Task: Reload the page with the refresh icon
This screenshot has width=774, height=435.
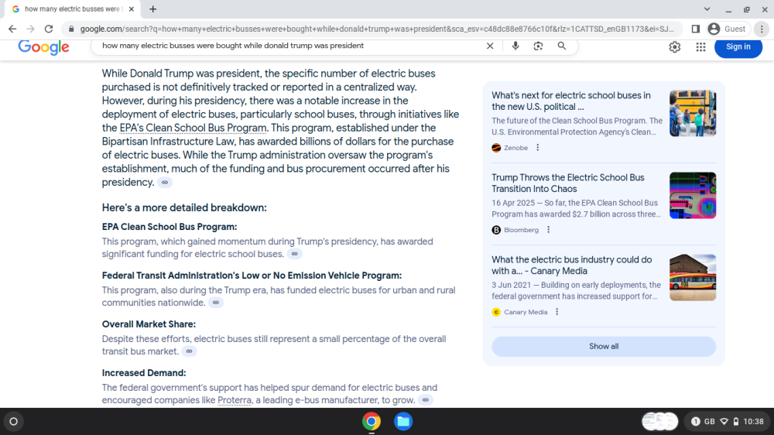Action: pyautogui.click(x=48, y=29)
